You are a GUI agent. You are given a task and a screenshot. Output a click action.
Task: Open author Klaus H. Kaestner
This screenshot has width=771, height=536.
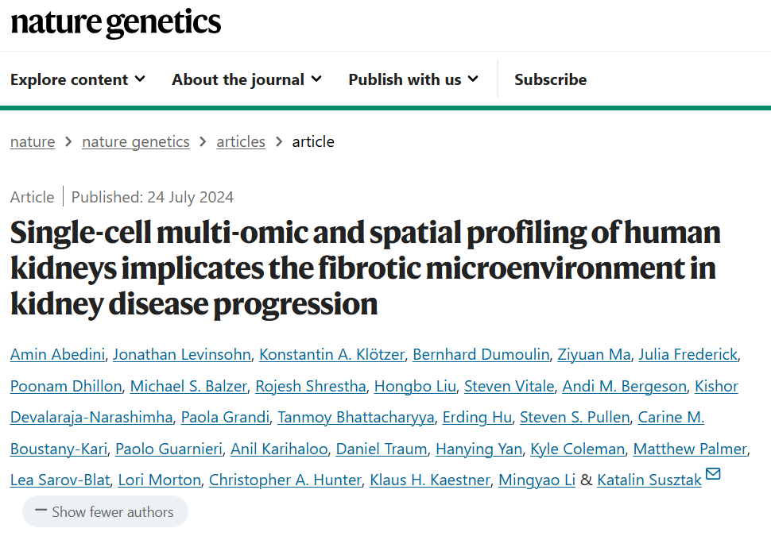[x=430, y=480]
